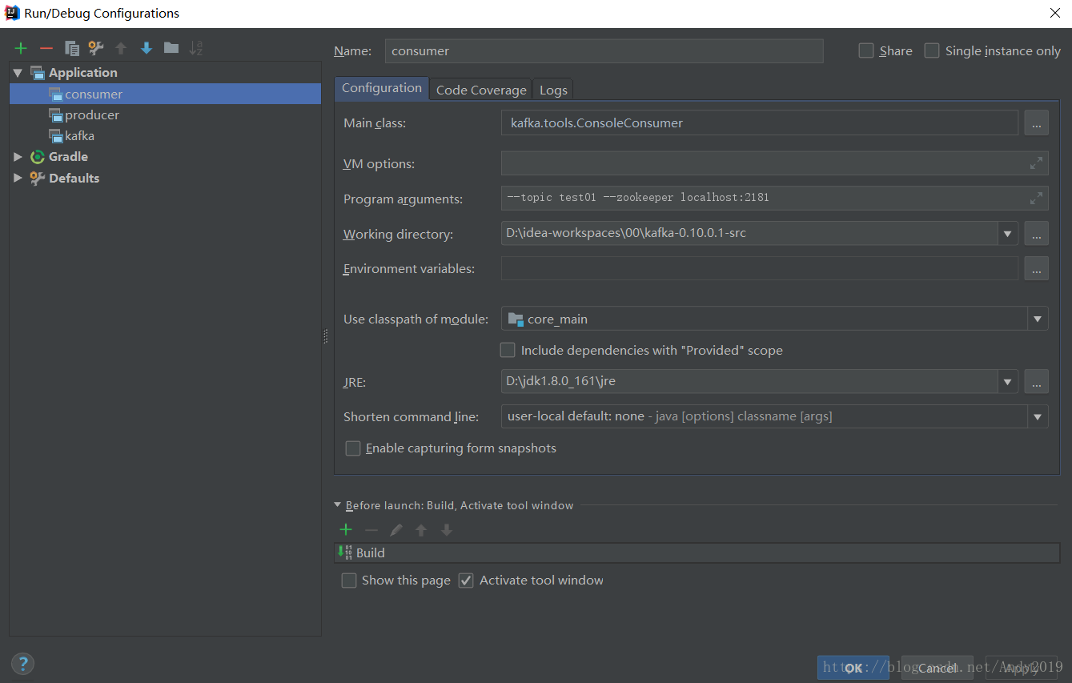
Task: Collapse the Application tree node
Action: 18,73
